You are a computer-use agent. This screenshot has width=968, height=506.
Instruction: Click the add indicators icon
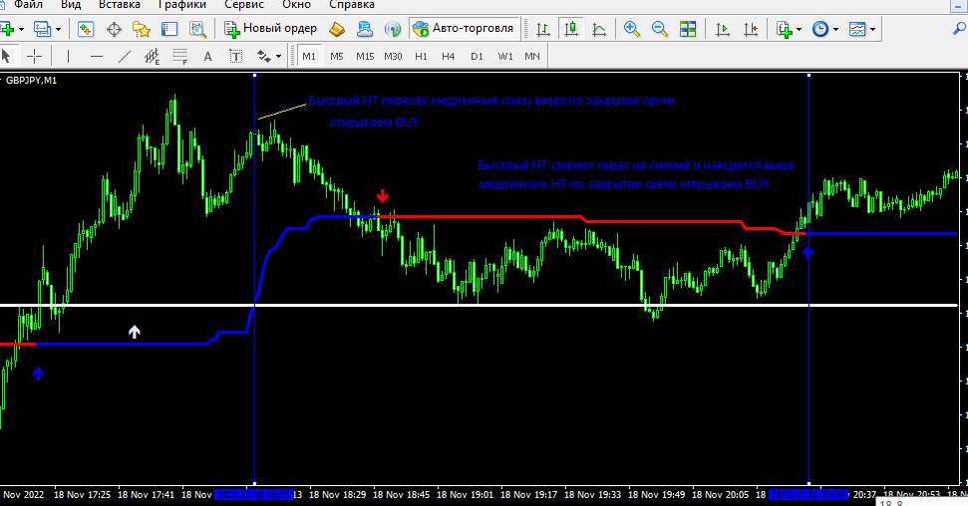point(784,29)
